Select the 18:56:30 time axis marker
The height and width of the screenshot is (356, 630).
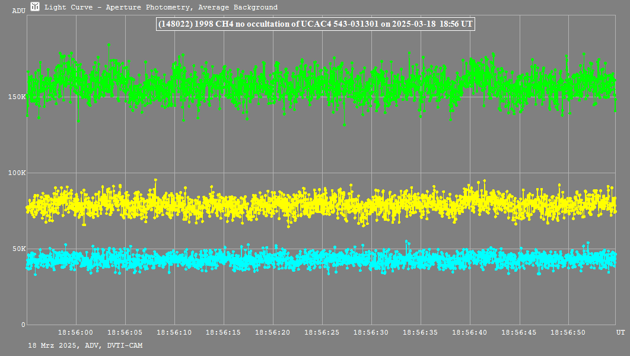point(371,333)
